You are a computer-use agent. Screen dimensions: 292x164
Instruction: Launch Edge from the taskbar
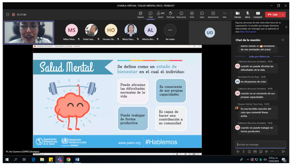click(x=33, y=160)
